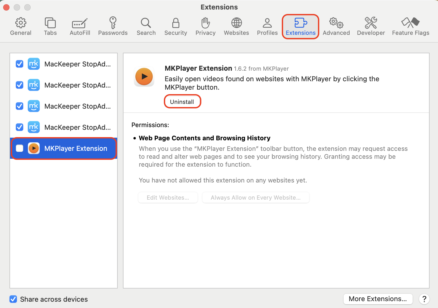Click the help question mark button
This screenshot has width=438, height=308.
pos(424,299)
